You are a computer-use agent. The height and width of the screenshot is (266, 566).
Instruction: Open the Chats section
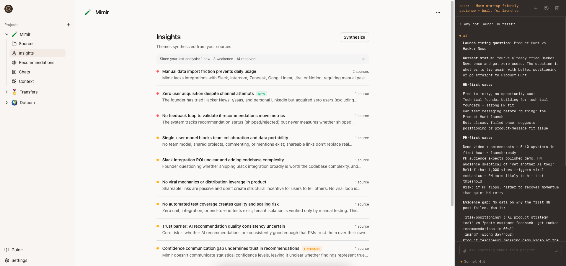[24, 72]
